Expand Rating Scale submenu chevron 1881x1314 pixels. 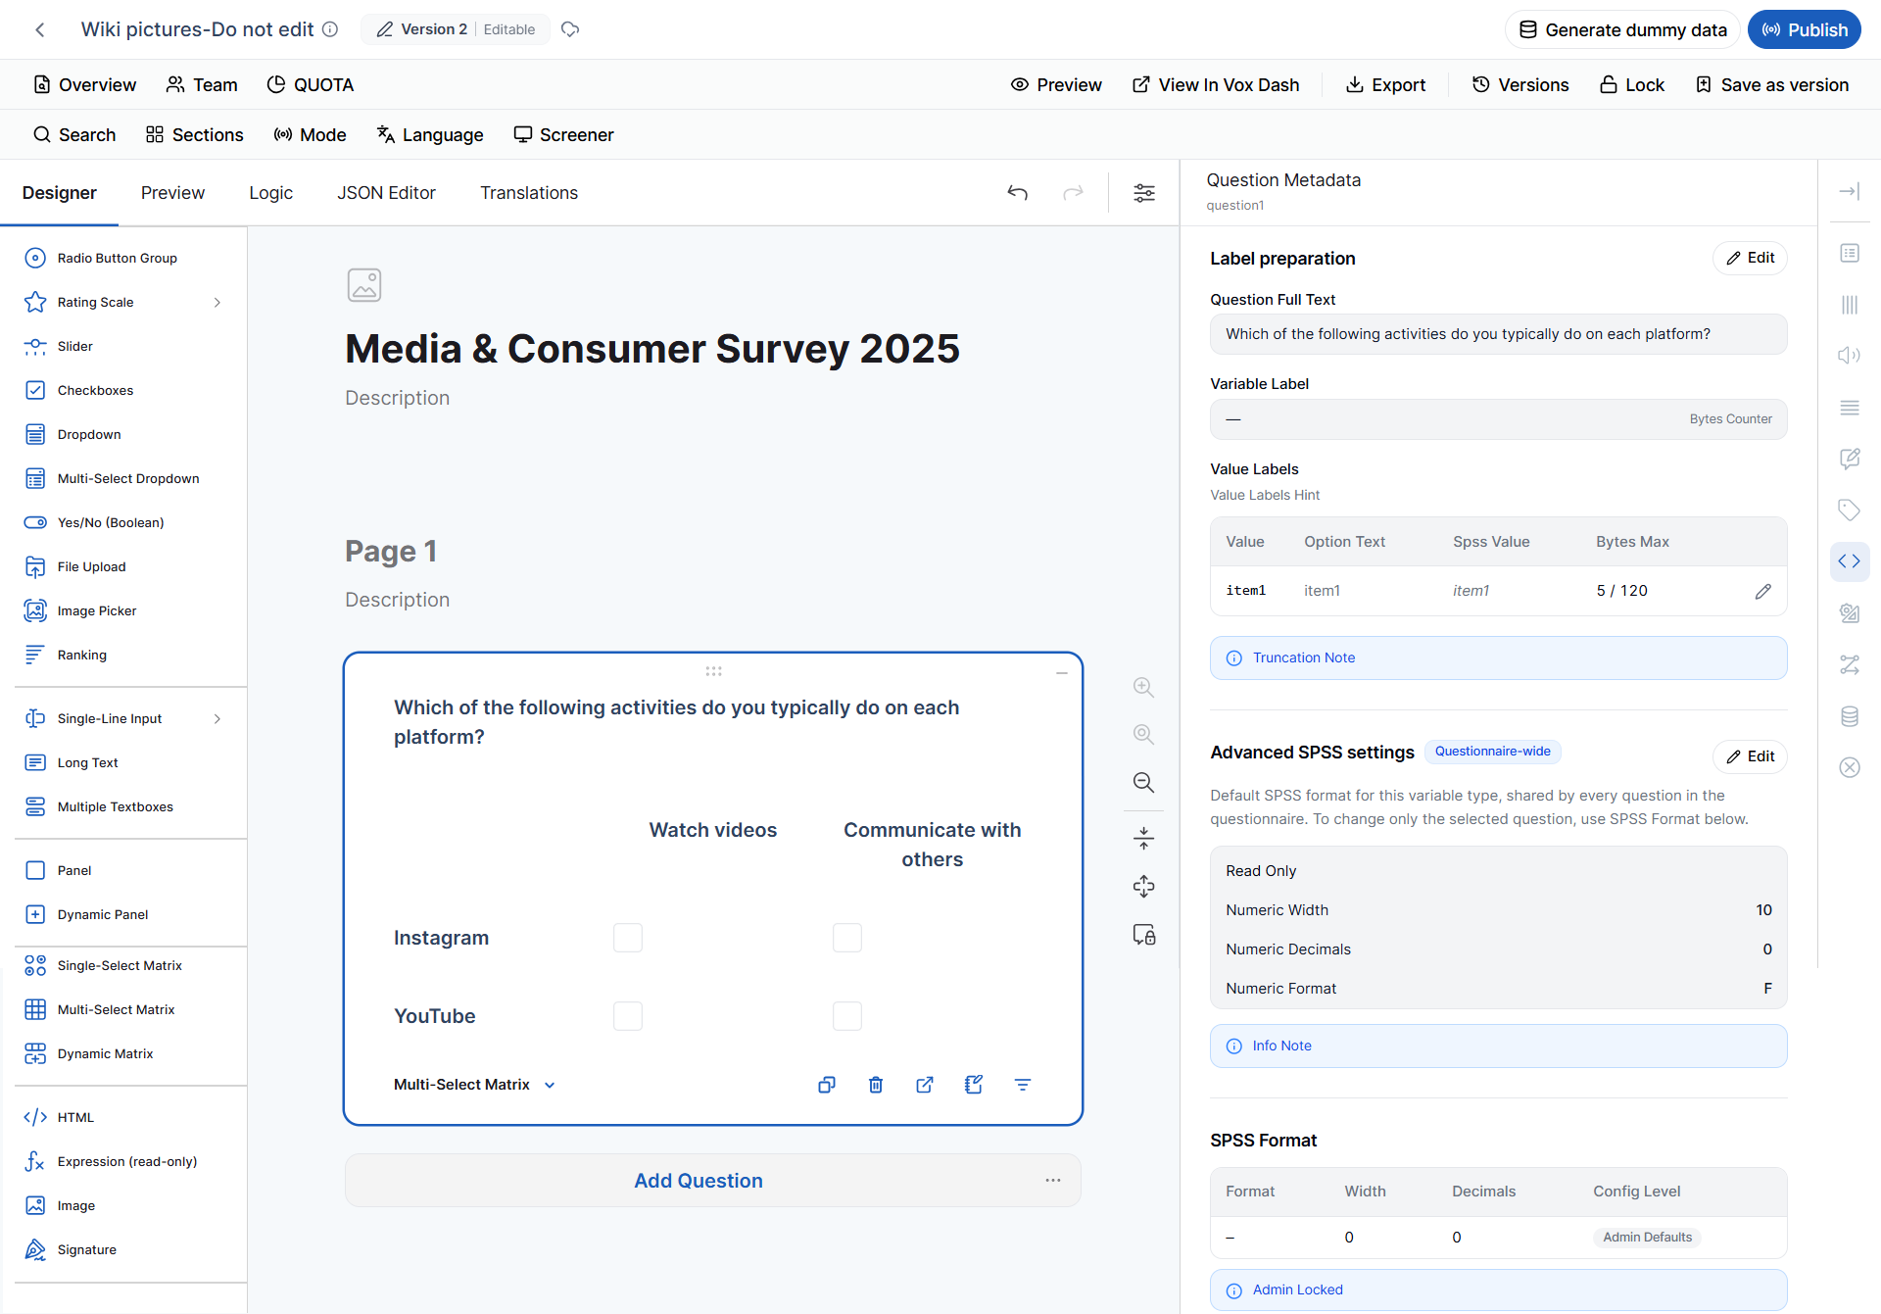point(217,302)
